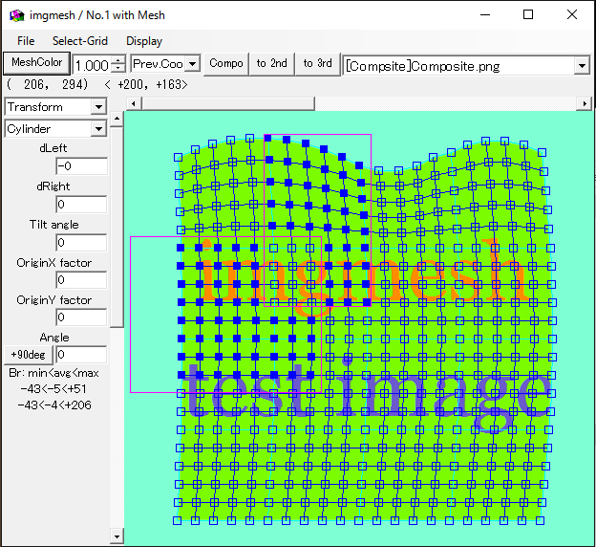Open the Cylinder type dropdown
The width and height of the screenshot is (596, 547).
[x=98, y=128]
